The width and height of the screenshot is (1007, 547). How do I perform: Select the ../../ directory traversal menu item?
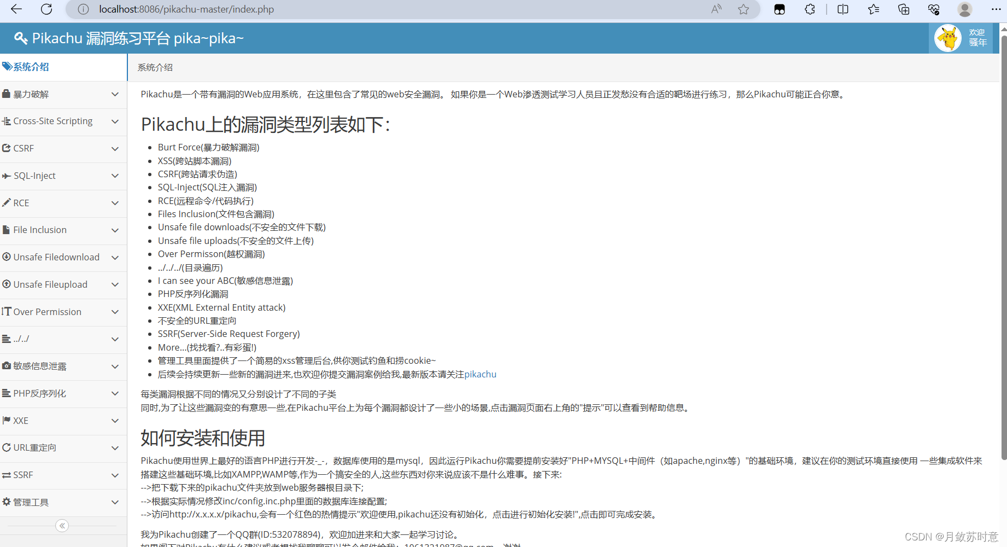63,339
